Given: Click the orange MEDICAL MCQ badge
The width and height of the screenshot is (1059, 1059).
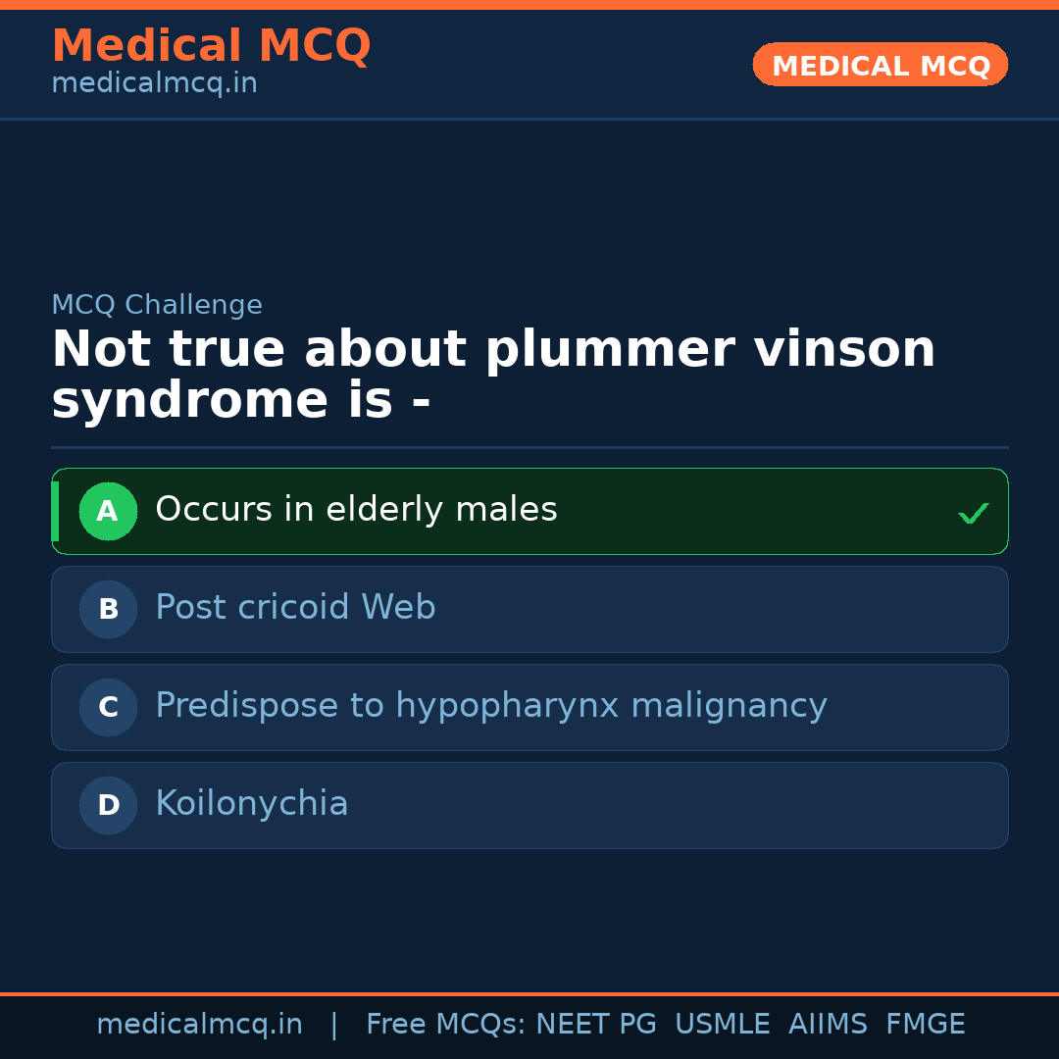Looking at the screenshot, I should [x=880, y=65].
